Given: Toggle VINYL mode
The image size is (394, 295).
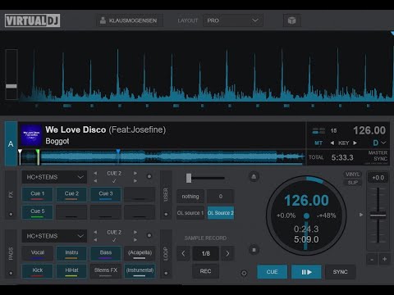Looking at the screenshot, I should (352, 175).
